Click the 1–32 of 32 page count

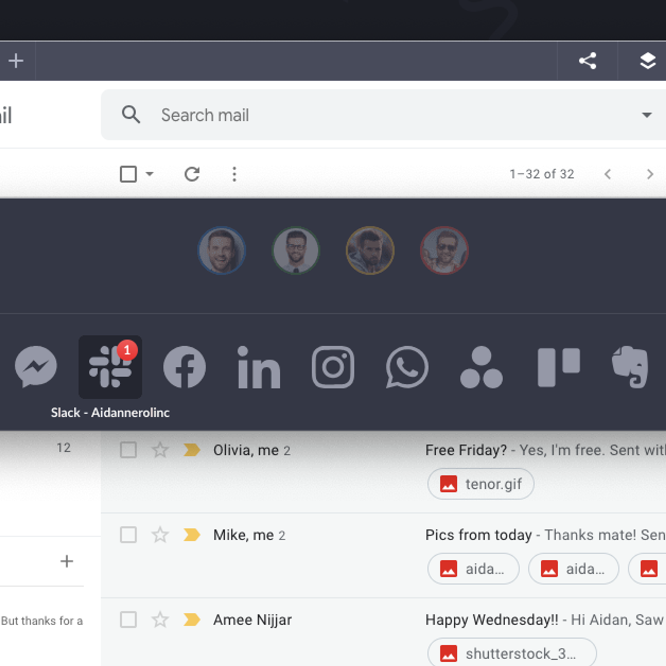(x=542, y=174)
